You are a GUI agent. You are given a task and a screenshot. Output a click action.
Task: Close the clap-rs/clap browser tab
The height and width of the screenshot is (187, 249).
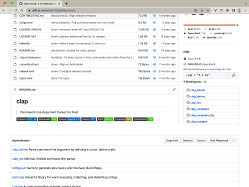tap(59, 3)
